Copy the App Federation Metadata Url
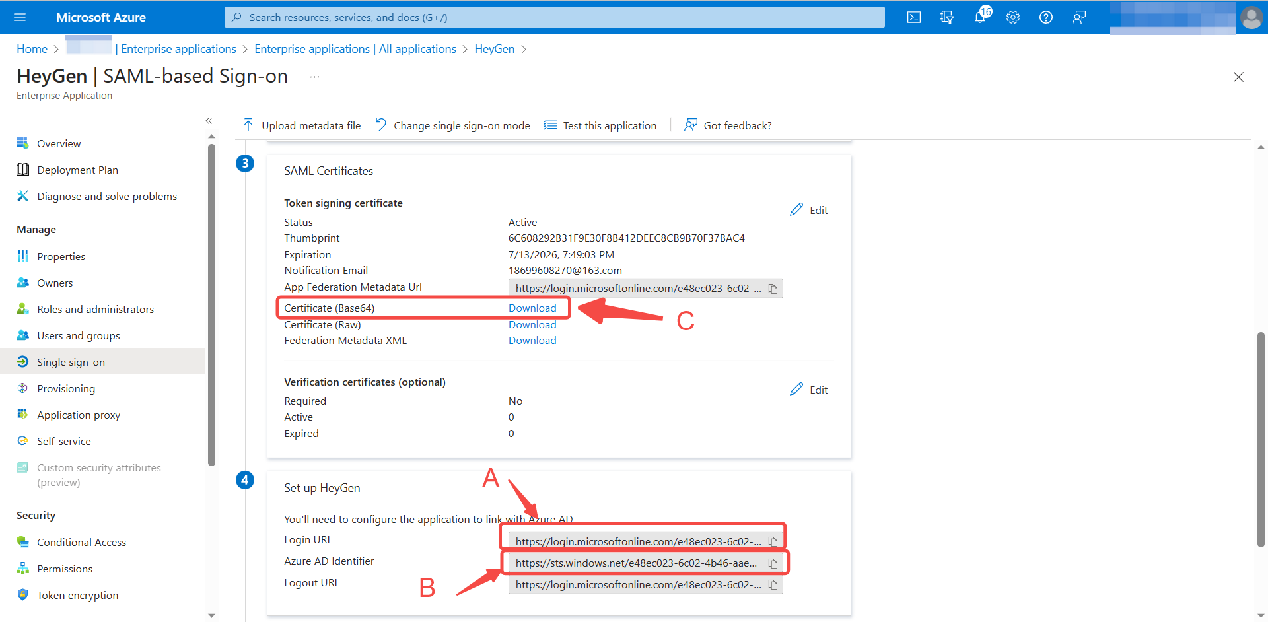Viewport: 1268px width, 622px height. (x=773, y=289)
